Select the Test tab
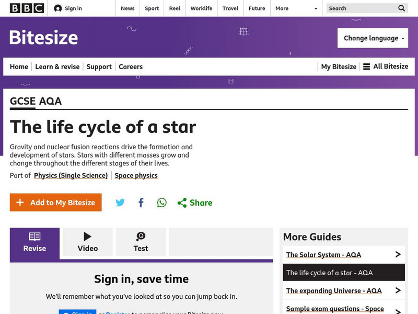The height and width of the screenshot is (314, 418). tap(141, 241)
